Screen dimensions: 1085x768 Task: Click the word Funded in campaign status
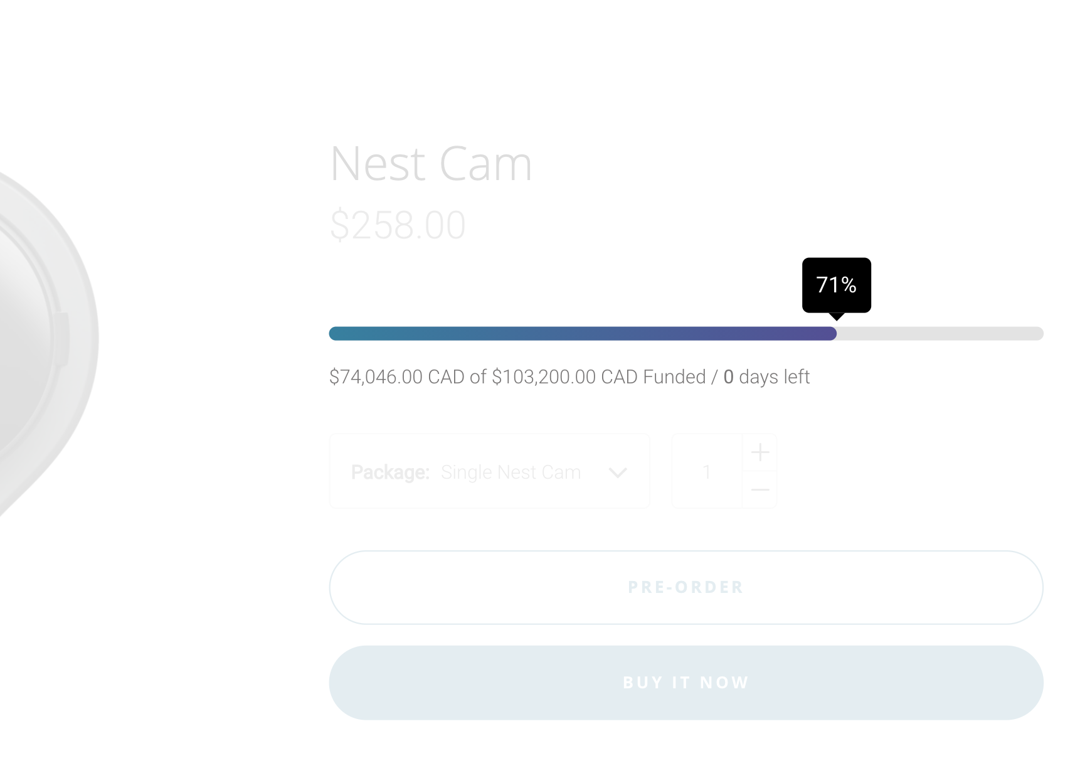click(x=675, y=377)
